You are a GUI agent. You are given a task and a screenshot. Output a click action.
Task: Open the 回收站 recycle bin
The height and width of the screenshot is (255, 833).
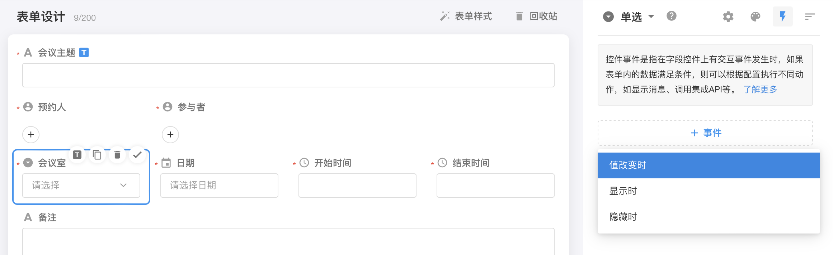536,16
